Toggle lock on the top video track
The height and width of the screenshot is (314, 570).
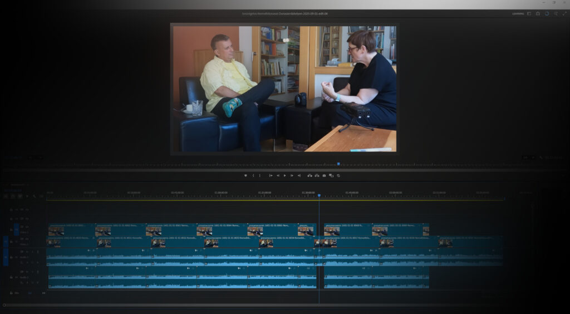click(x=11, y=210)
